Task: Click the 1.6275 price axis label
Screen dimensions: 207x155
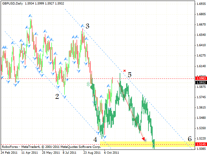Action: (201, 56)
